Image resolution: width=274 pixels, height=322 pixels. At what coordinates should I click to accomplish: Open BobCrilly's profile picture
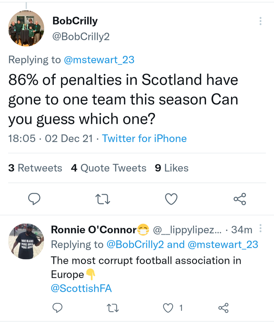(26, 28)
